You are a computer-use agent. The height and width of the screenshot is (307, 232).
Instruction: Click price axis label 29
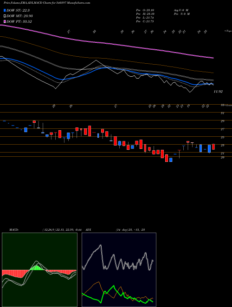222,121
